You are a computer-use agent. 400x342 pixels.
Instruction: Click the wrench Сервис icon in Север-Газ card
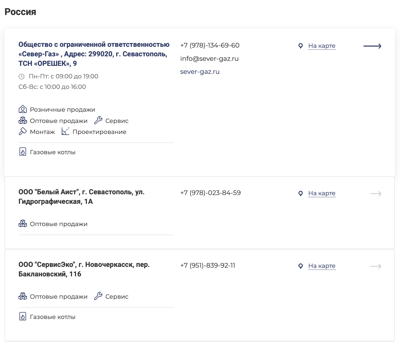(98, 120)
